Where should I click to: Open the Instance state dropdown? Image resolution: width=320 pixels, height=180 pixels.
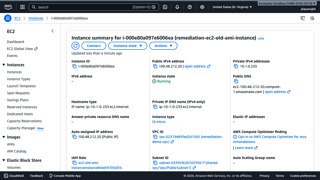click(127, 46)
